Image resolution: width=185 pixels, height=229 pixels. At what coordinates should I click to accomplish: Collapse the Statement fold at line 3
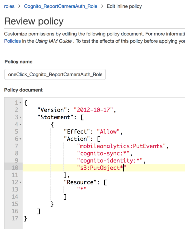pos(21,117)
